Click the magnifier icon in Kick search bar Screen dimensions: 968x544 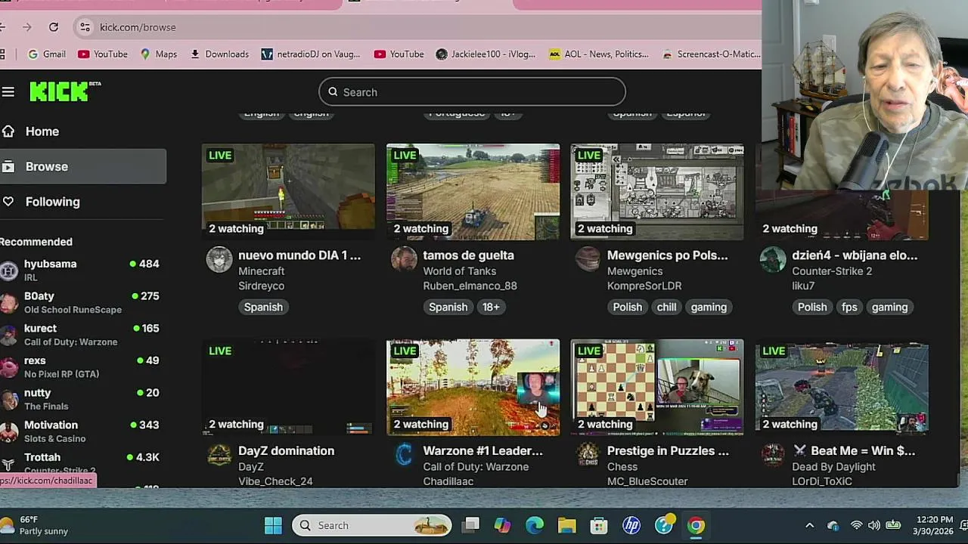tap(333, 92)
